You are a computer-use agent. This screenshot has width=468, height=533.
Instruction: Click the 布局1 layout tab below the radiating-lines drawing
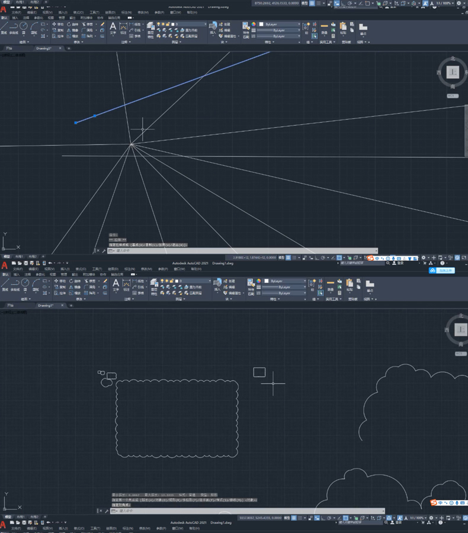click(19, 256)
